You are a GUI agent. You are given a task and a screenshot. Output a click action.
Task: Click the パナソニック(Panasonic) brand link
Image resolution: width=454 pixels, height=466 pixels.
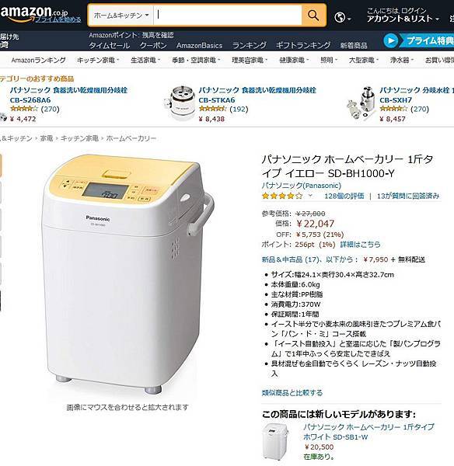tap(302, 186)
